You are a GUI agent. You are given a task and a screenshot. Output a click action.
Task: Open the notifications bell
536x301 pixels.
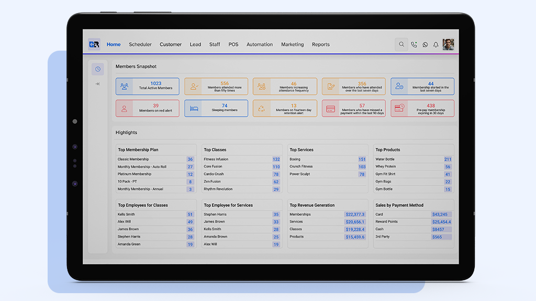click(x=436, y=44)
